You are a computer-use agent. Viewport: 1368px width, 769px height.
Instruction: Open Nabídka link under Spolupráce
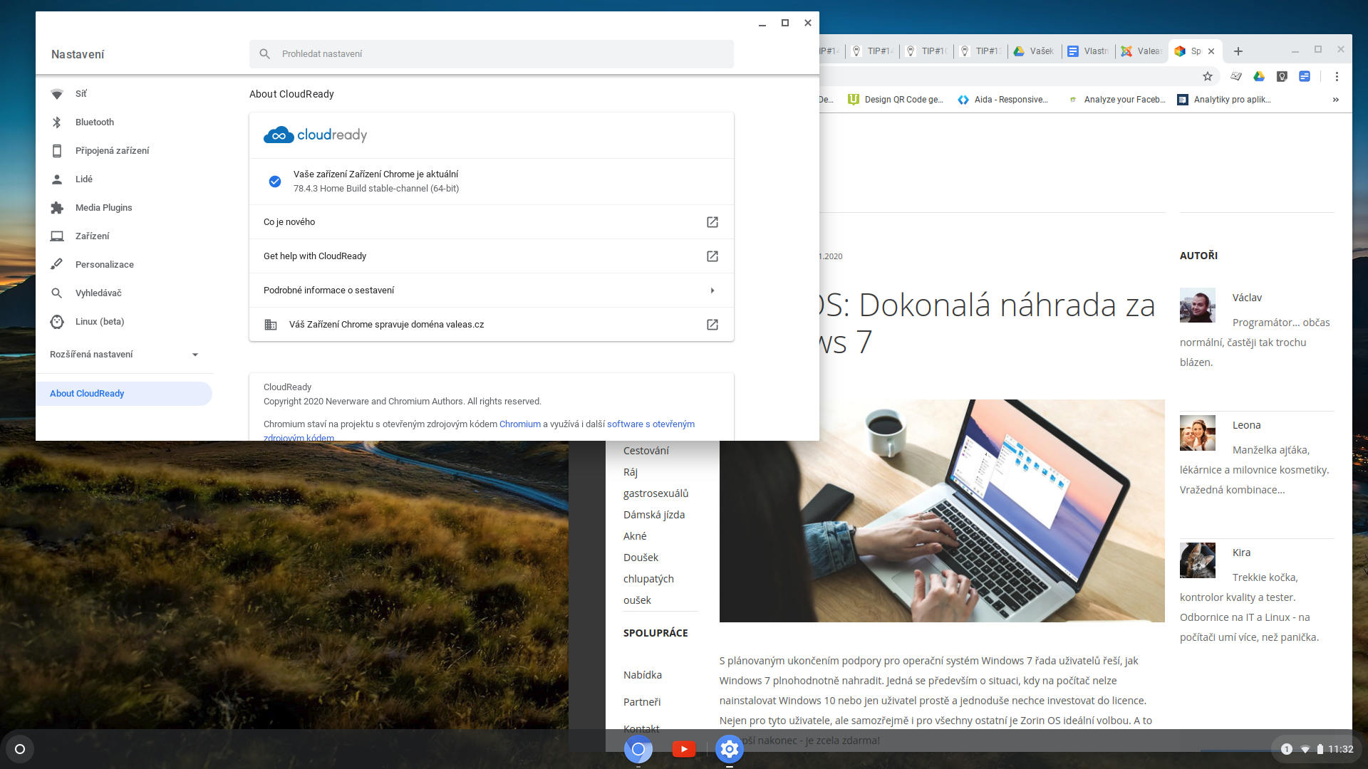(x=643, y=675)
